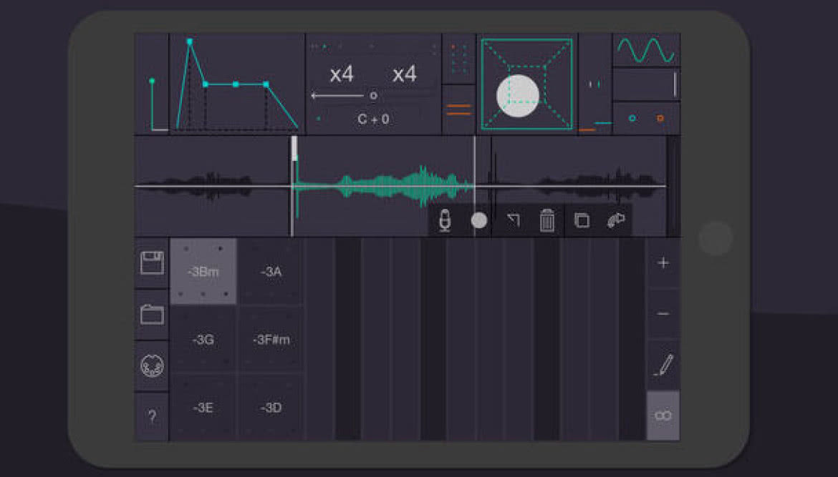Tap the envelope decay end point
The width and height of the screenshot is (838, 477).
click(x=206, y=84)
